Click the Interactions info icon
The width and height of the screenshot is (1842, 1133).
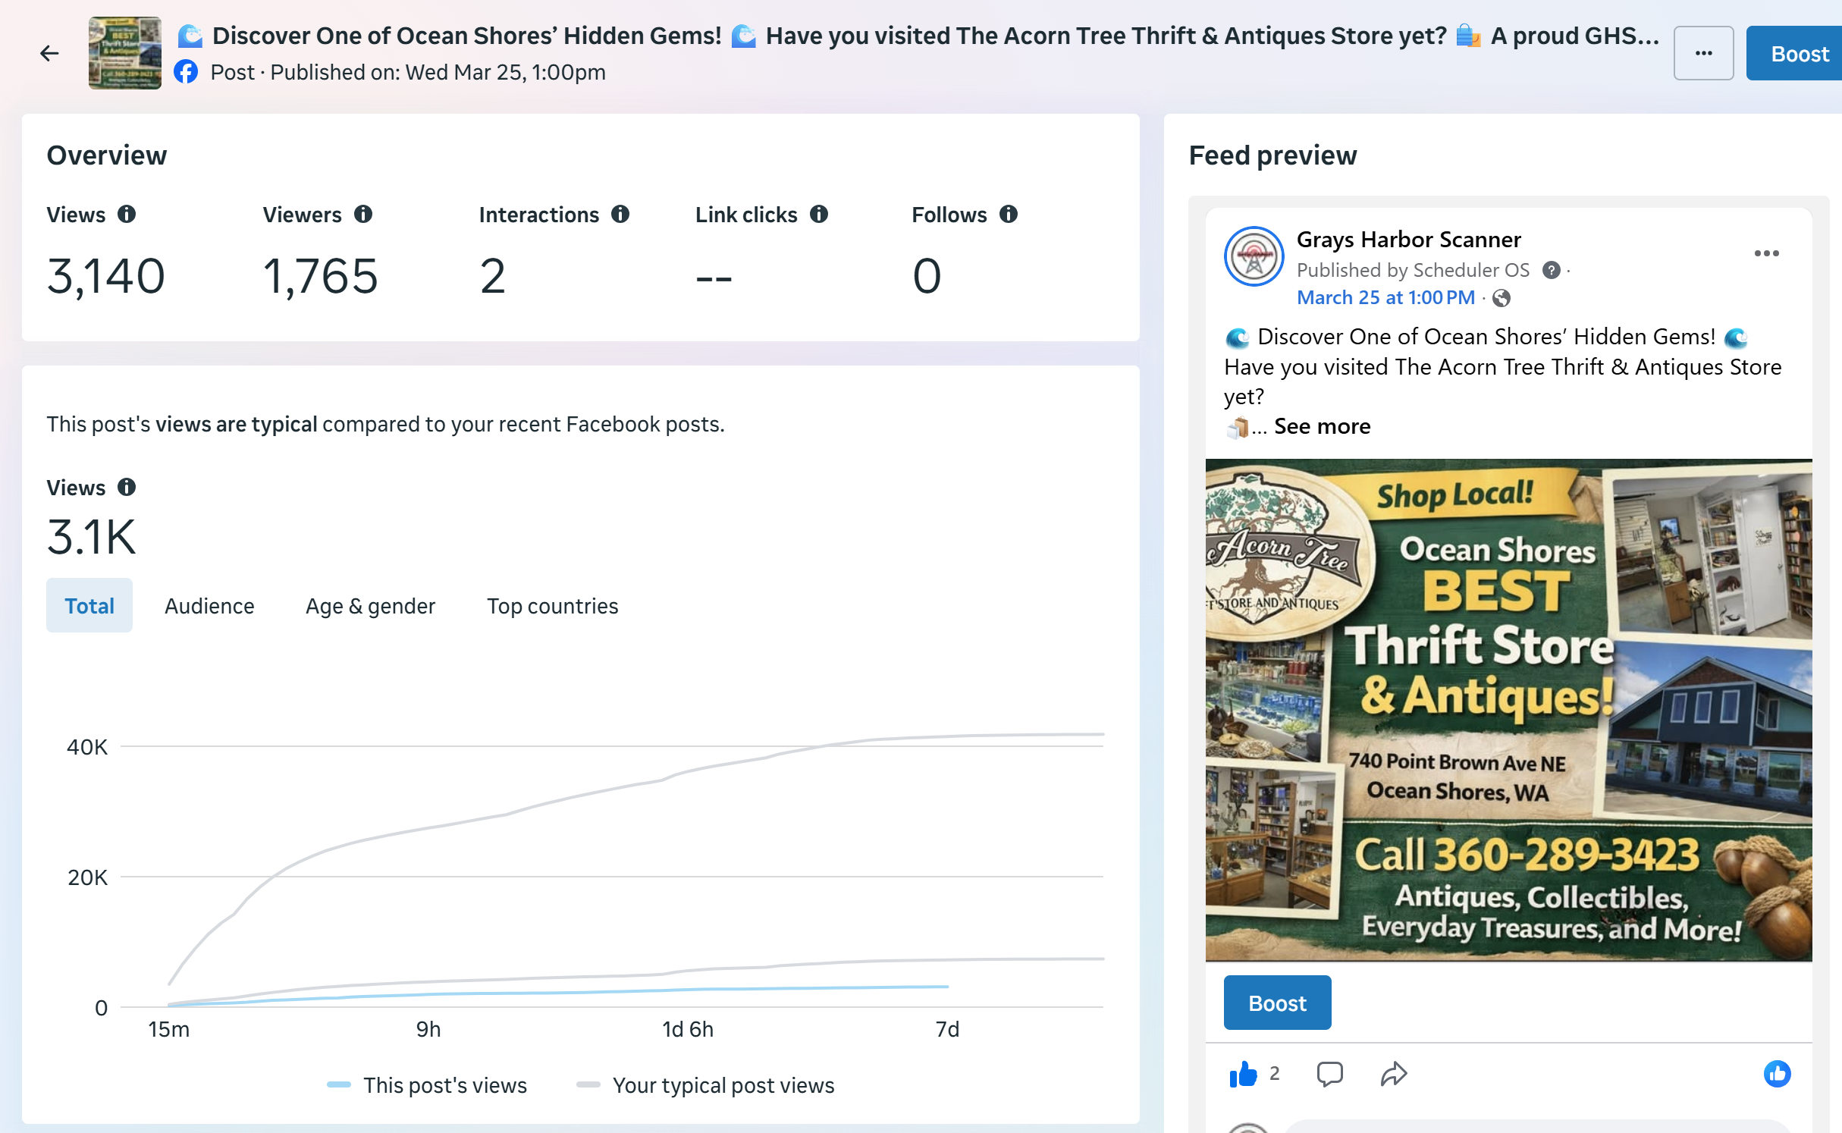coord(620,215)
